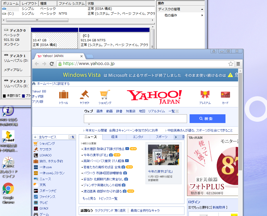This screenshot has height=216, width=267.
Task: Collapse the Disk Management actions section
Action: click(202, 9)
